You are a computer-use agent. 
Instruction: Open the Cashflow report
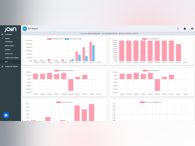tap(8, 50)
